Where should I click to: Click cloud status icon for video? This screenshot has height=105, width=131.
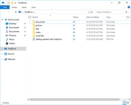click(74, 32)
